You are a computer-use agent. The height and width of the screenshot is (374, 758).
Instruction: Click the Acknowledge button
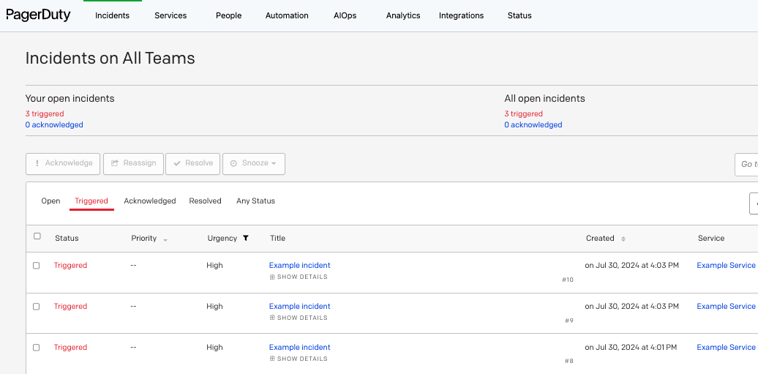(x=63, y=163)
